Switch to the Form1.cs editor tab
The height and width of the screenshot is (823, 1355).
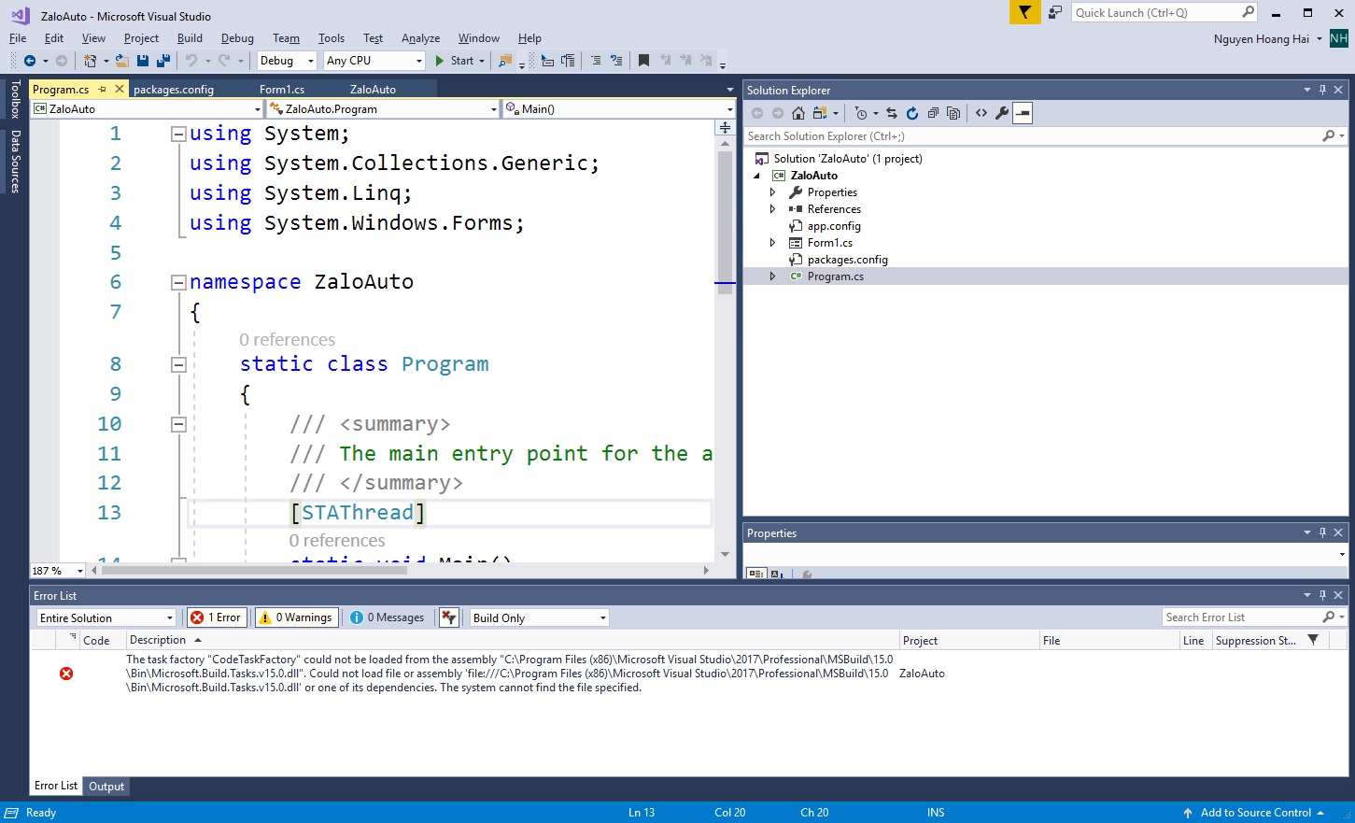[282, 90]
